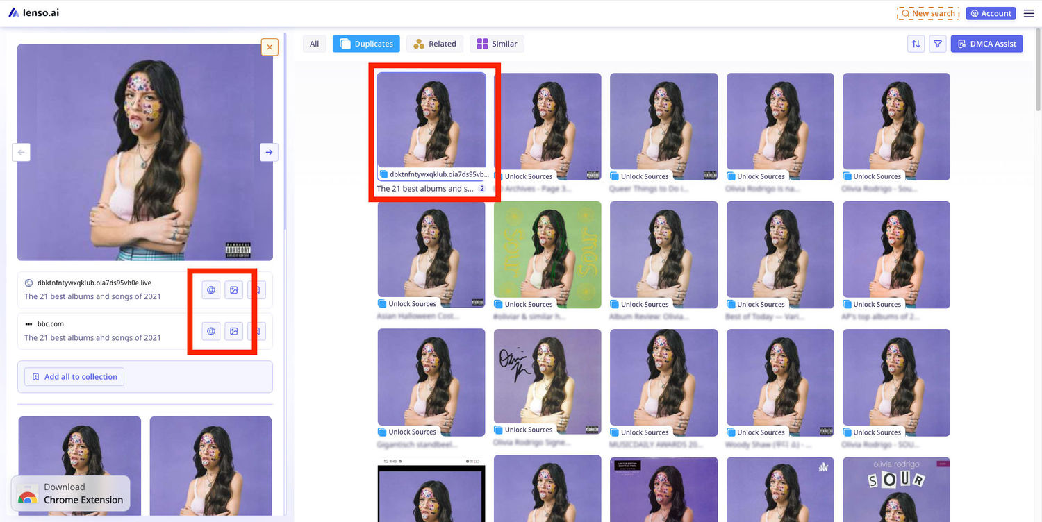This screenshot has height=522, width=1042.
Task: Open image icon for bbc.com source
Action: click(x=234, y=331)
